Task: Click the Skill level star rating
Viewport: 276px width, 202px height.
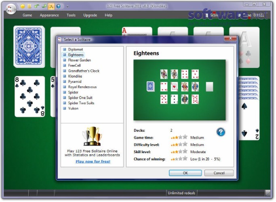Action: 179,151
